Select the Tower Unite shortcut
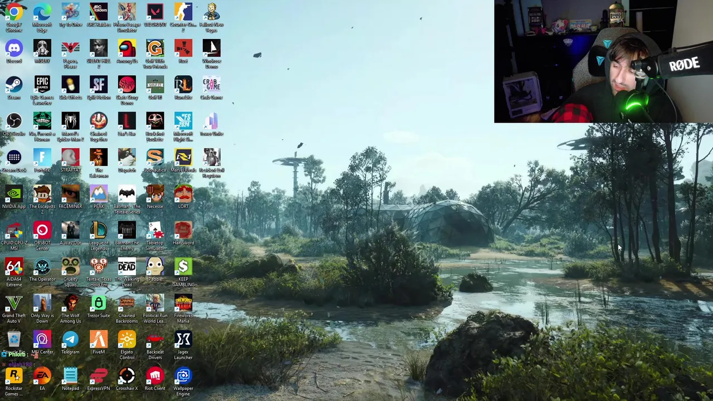713x401 pixels. tap(212, 124)
